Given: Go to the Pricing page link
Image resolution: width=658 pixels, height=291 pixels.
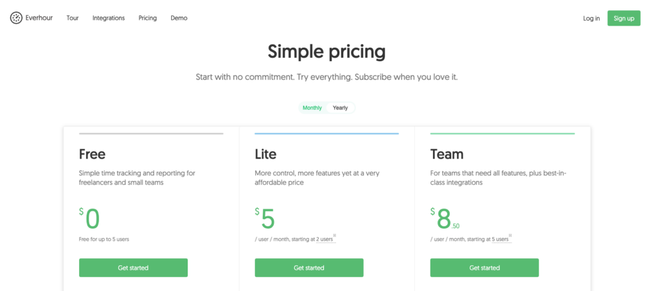Looking at the screenshot, I should click(x=148, y=18).
